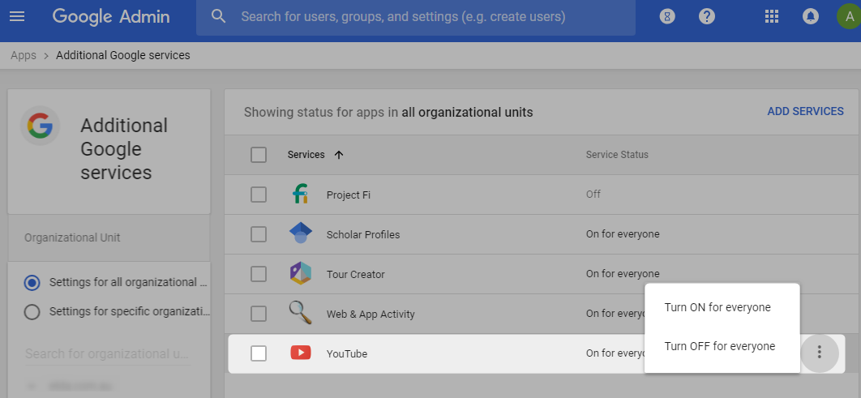Click the Project Fi icon
The image size is (861, 398).
300,195
